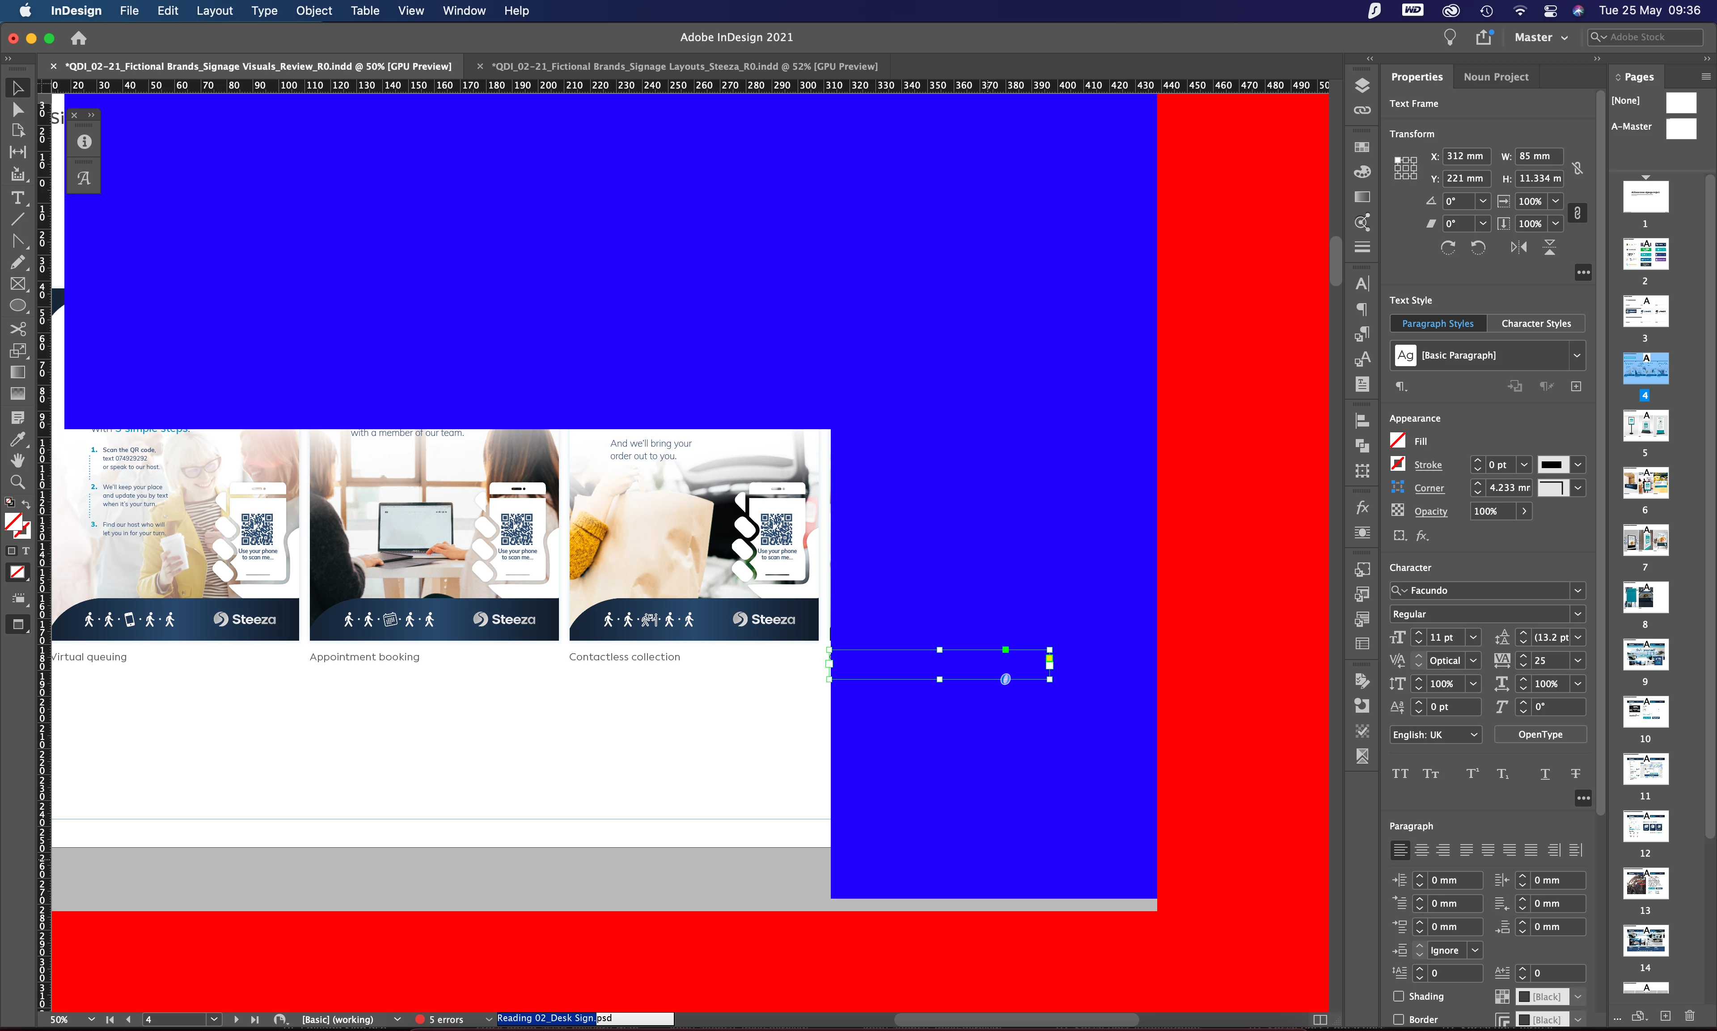Open the Opacity settings link
Screen dimensions: 1717x1031
tap(1431, 511)
